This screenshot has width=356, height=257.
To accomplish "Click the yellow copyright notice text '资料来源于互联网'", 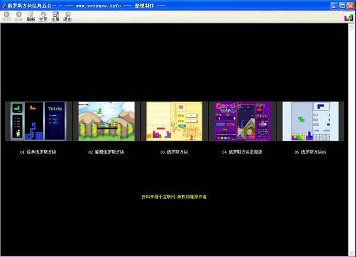I will pos(158,197).
